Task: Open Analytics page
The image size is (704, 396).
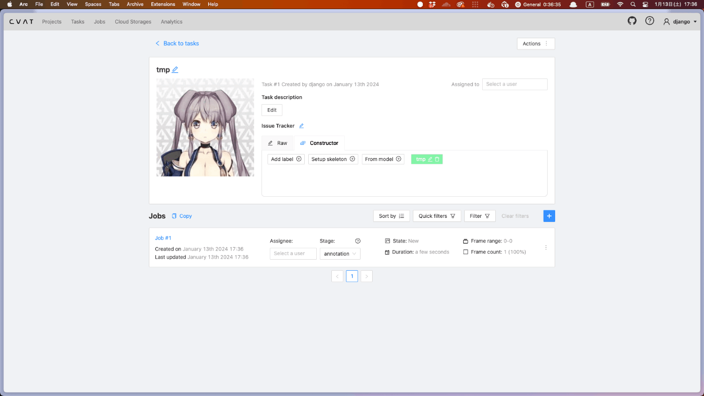Action: click(171, 22)
